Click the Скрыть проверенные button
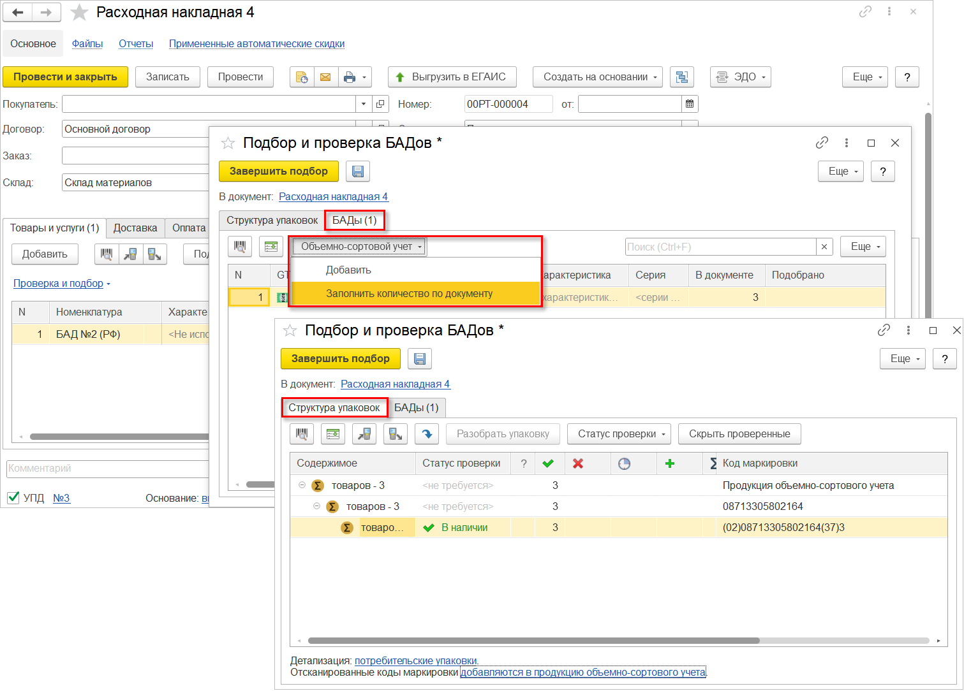 pos(739,434)
